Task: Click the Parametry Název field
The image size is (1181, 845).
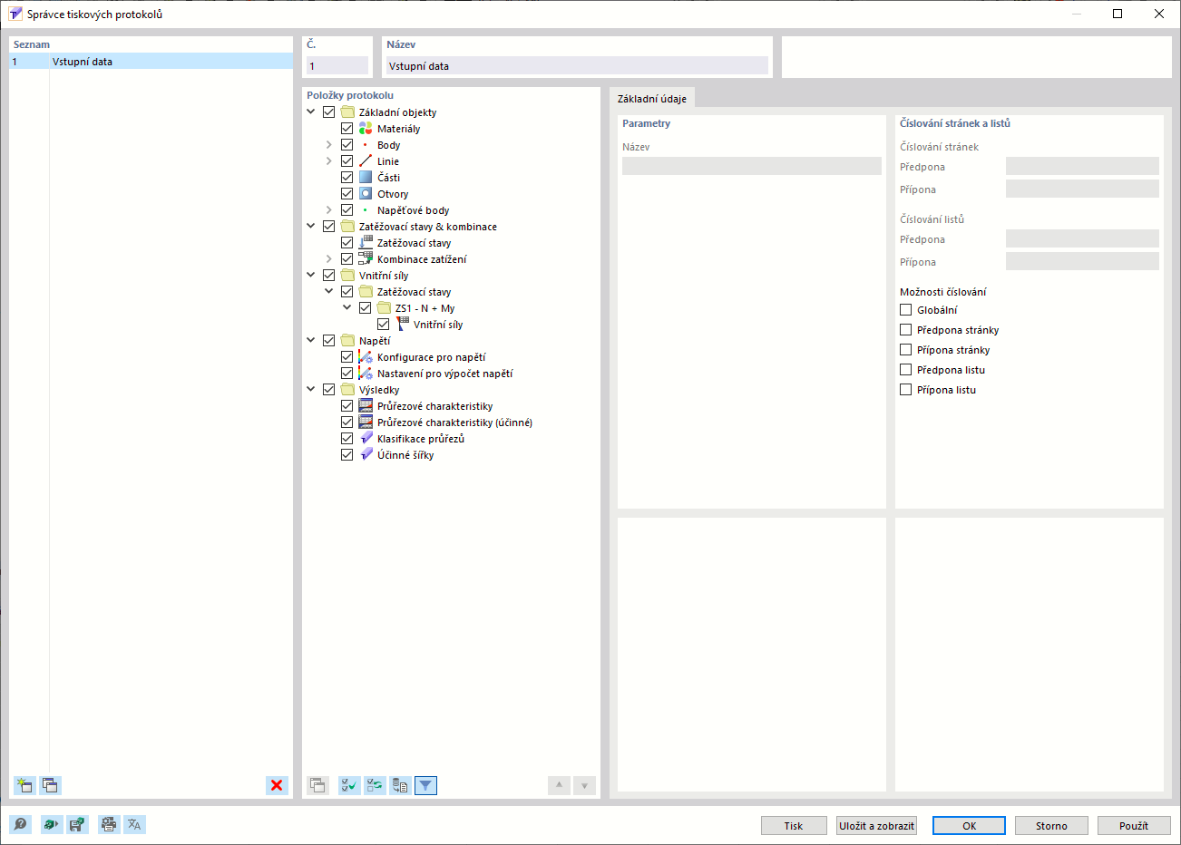Action: [752, 166]
